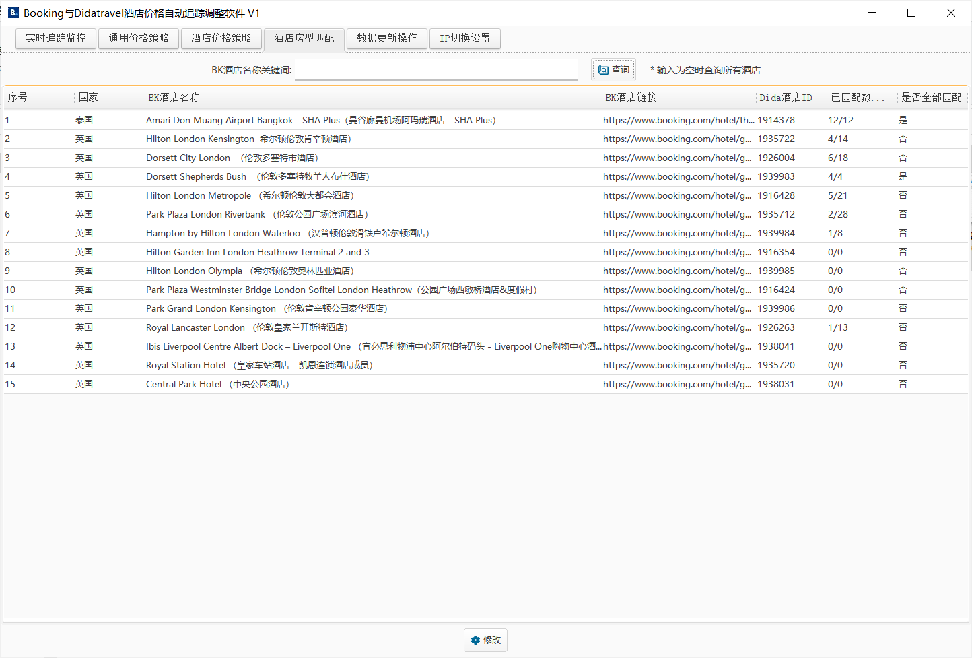Select the Hilton London Olympia row

click(485, 271)
